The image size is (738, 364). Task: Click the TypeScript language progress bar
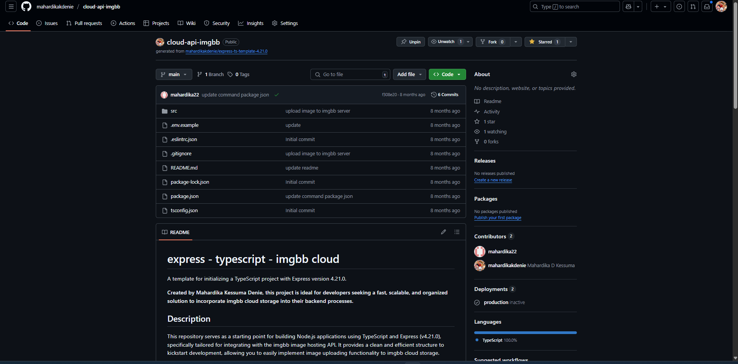click(x=525, y=332)
